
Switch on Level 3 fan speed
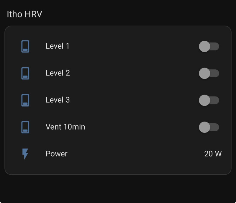(209, 100)
